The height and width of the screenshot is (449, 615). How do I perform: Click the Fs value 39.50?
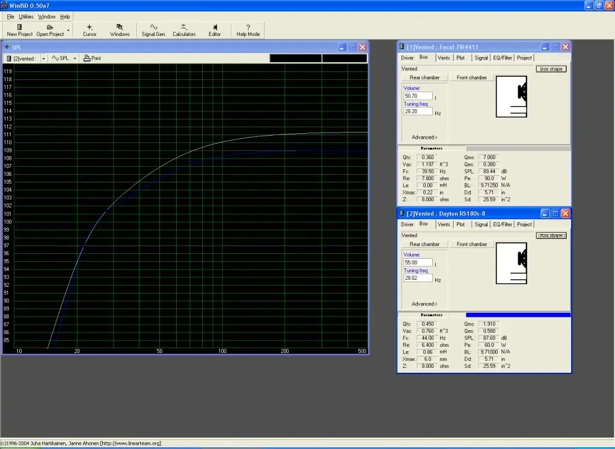coord(427,171)
